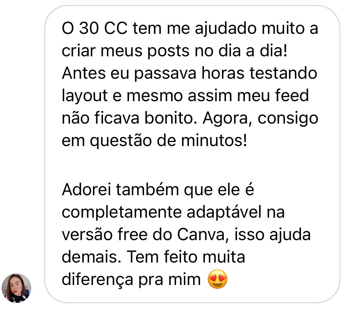This screenshot has height=311, width=350.
Task: Click the word "layout" in the message
Action: (x=85, y=96)
